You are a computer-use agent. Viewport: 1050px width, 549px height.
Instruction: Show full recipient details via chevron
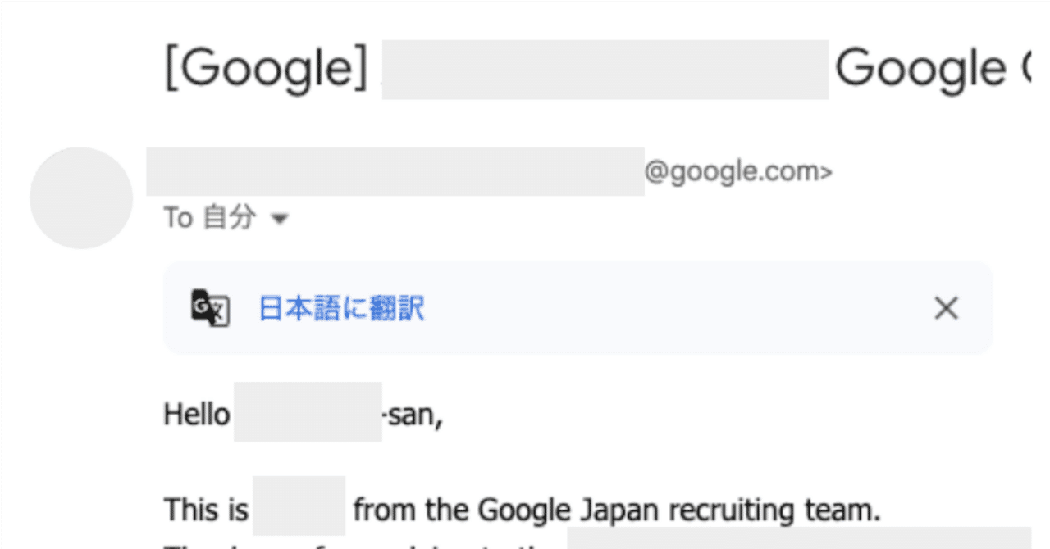coord(281,219)
